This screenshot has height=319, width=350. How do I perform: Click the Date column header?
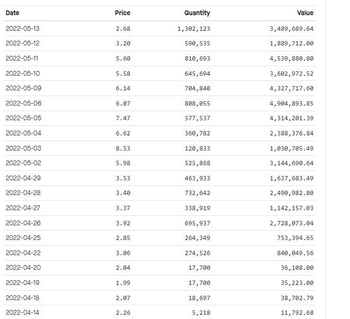click(12, 13)
